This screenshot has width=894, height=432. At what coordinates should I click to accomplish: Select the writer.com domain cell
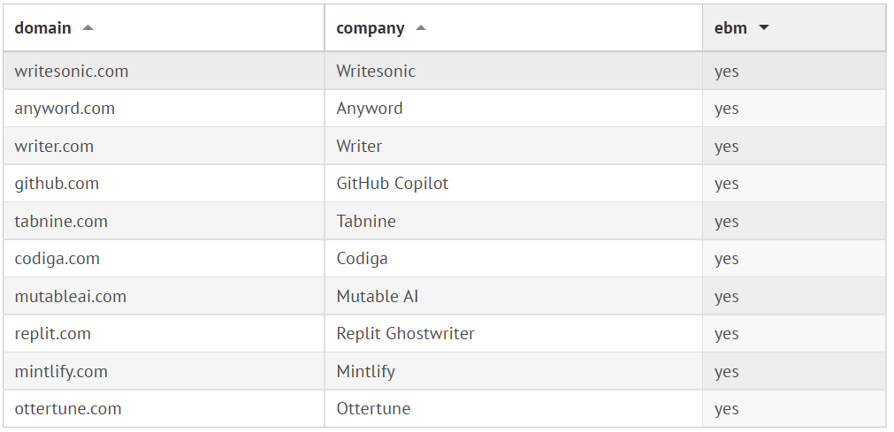[x=54, y=147]
